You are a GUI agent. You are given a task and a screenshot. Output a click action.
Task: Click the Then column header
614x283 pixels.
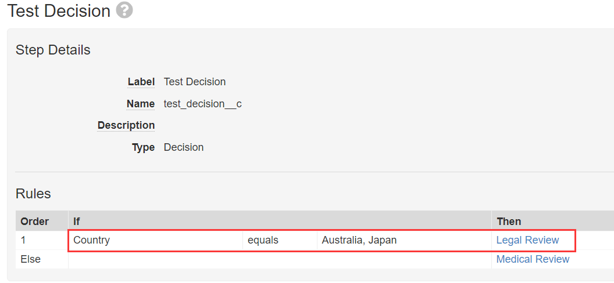pos(509,221)
